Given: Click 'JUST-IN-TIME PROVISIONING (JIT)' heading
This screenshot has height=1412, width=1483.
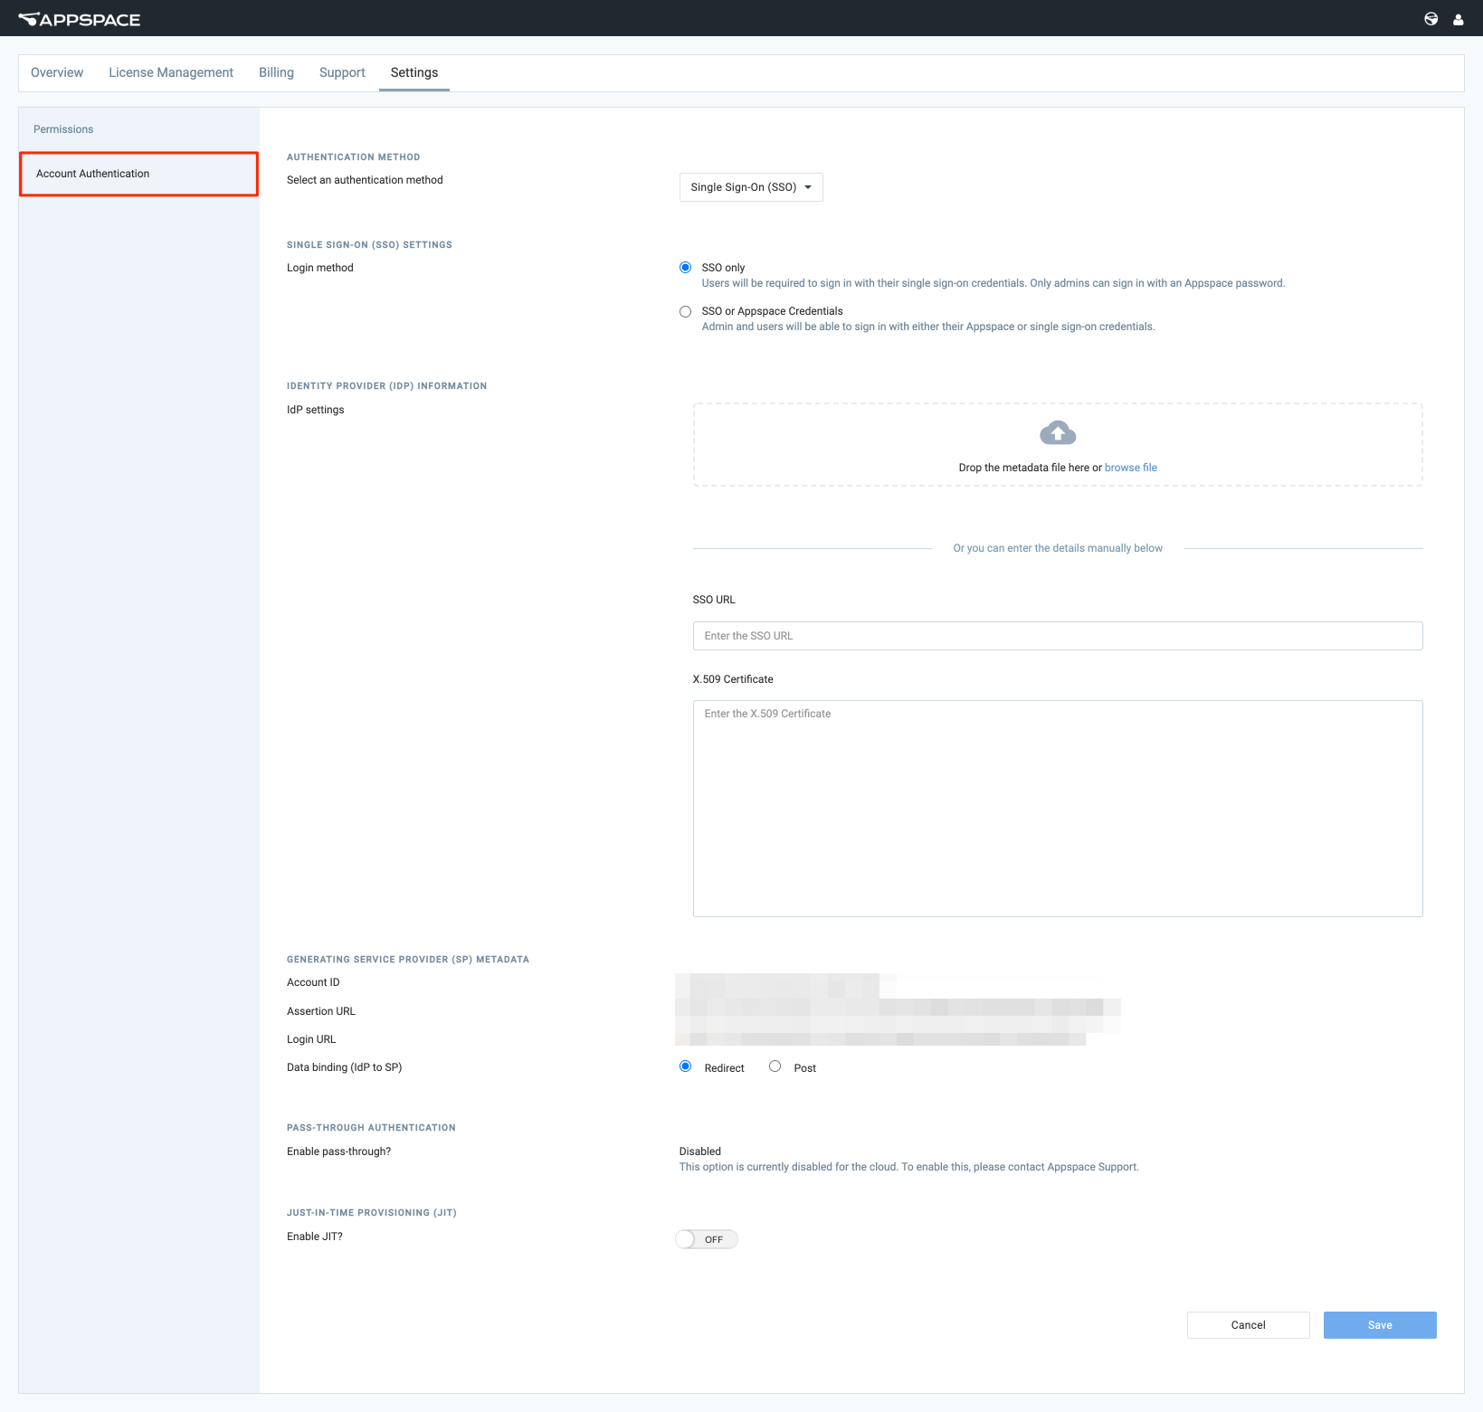Looking at the screenshot, I should [x=372, y=1213].
